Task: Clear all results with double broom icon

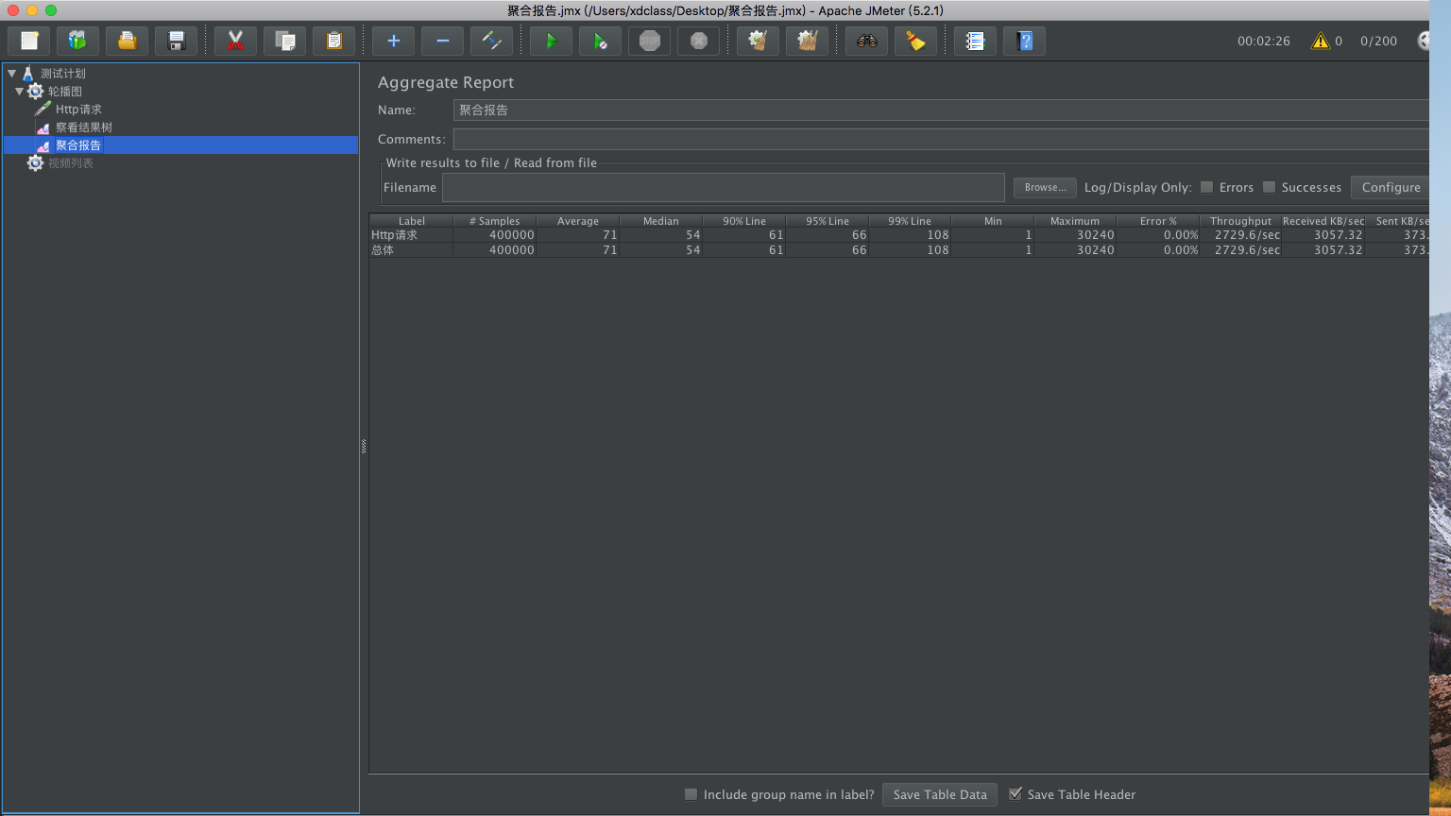Action: point(807,41)
